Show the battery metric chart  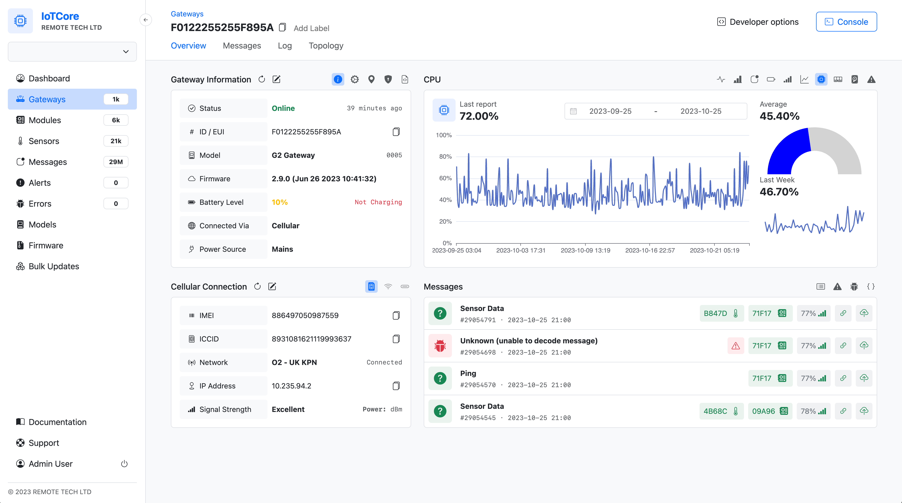771,79
